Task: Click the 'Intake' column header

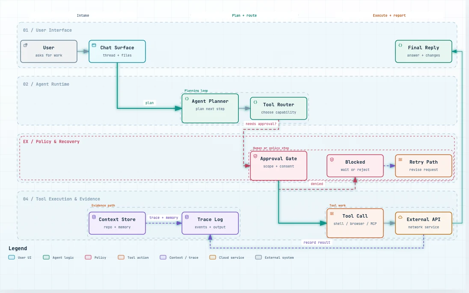Action: [83, 15]
